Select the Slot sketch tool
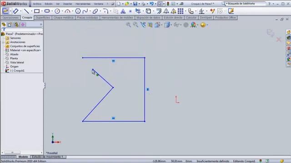The image size is (291, 163). tap(47, 11)
